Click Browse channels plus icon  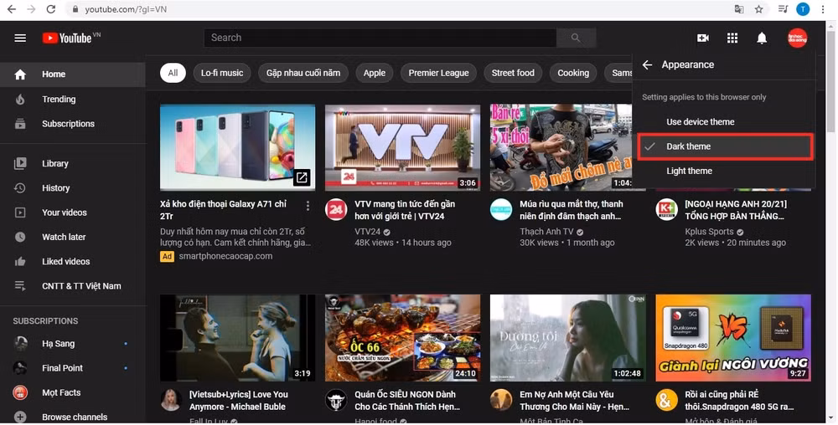pos(20,417)
